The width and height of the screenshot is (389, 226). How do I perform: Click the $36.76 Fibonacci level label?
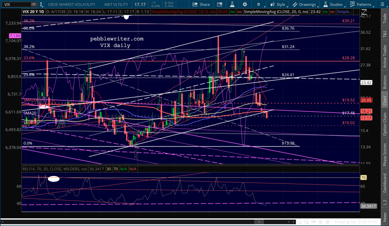click(x=288, y=28)
